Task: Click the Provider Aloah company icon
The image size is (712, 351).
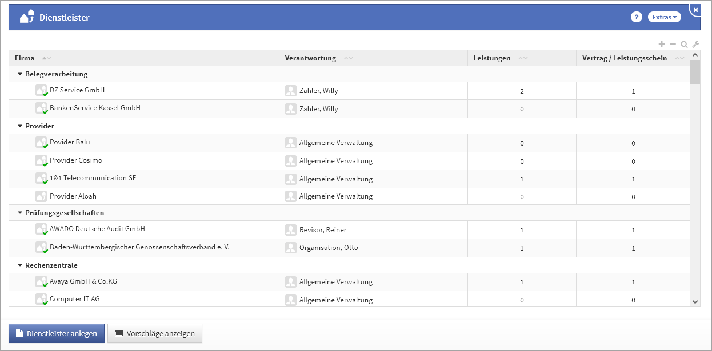Action: tap(41, 196)
